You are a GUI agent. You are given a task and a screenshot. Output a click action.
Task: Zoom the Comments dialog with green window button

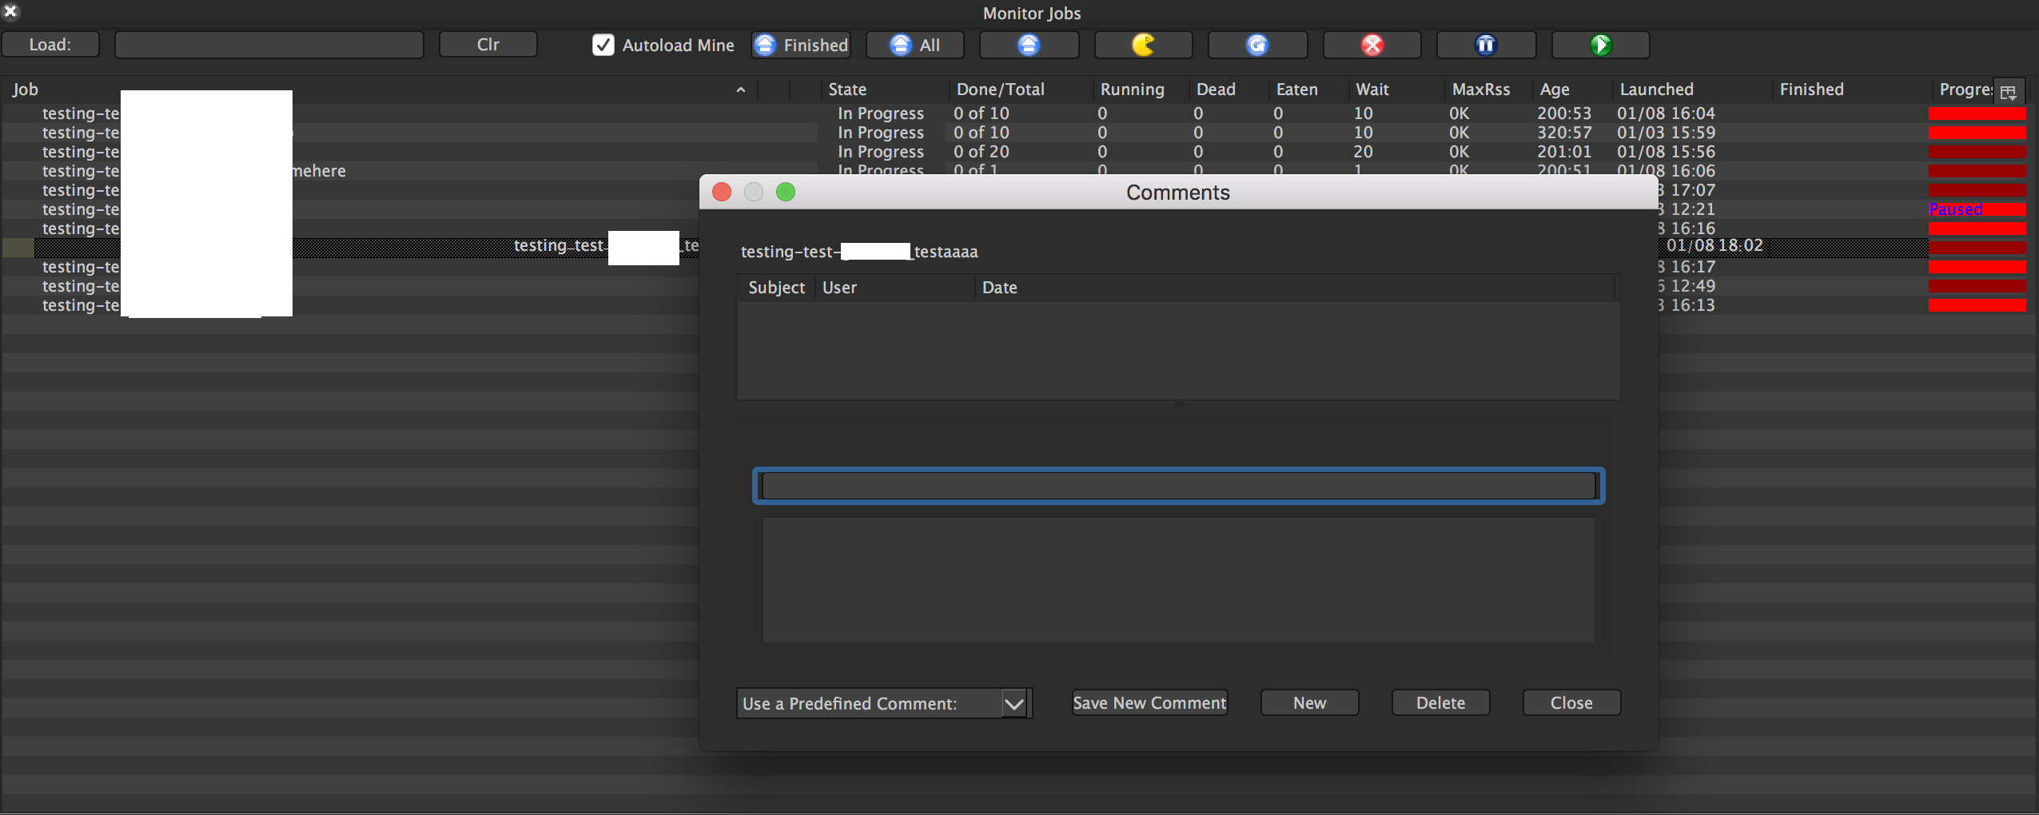click(x=785, y=192)
